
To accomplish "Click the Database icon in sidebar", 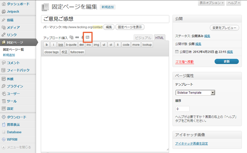I will click(3, 132).
